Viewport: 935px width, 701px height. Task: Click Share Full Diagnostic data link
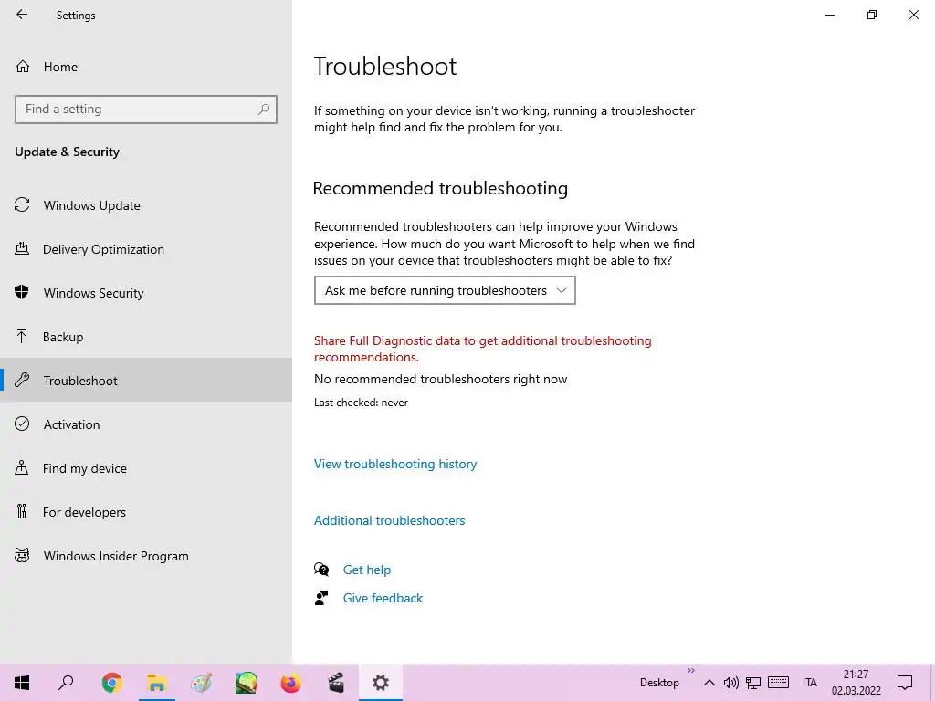coord(482,349)
